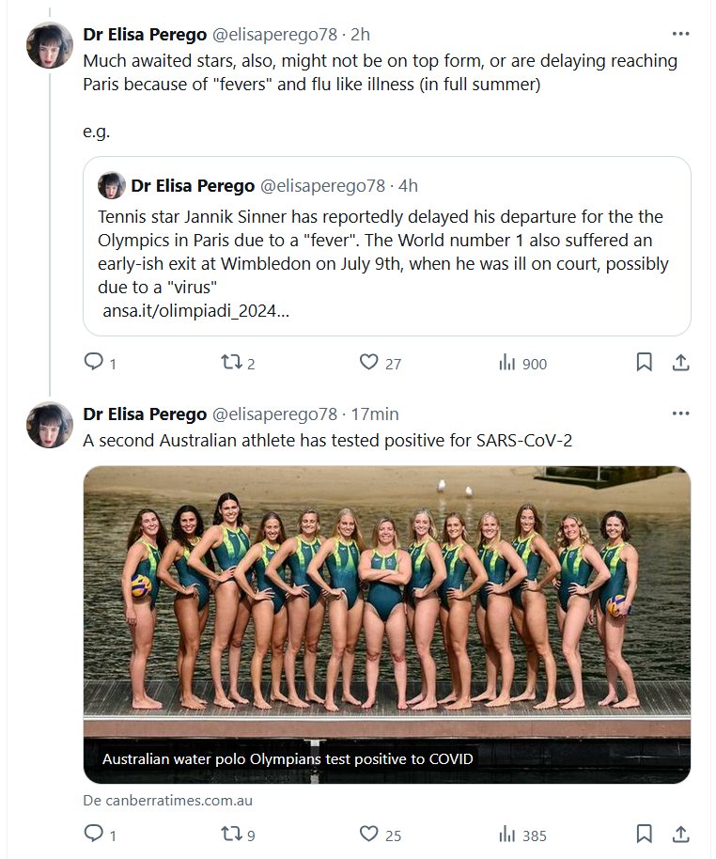Like the tweet with 25 likes
The image size is (716, 859).
pos(369,834)
